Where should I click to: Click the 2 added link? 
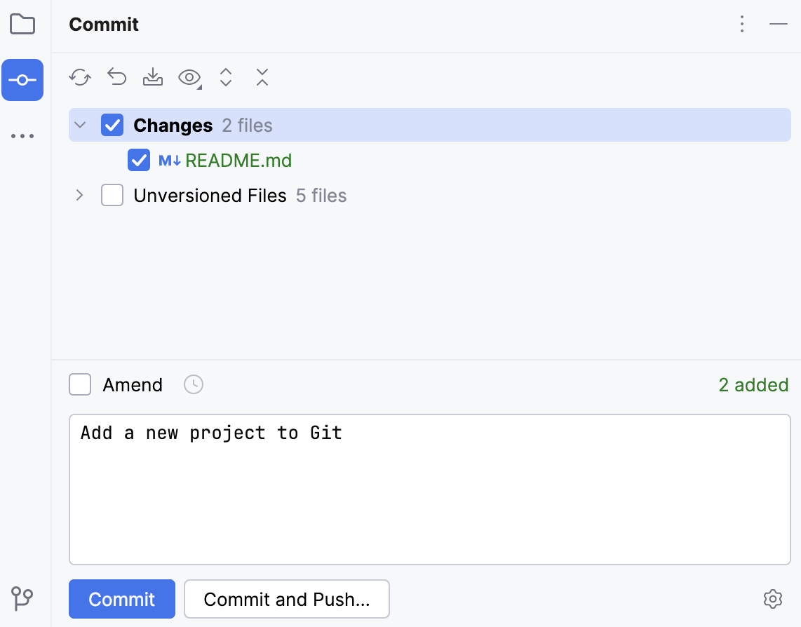tap(753, 384)
